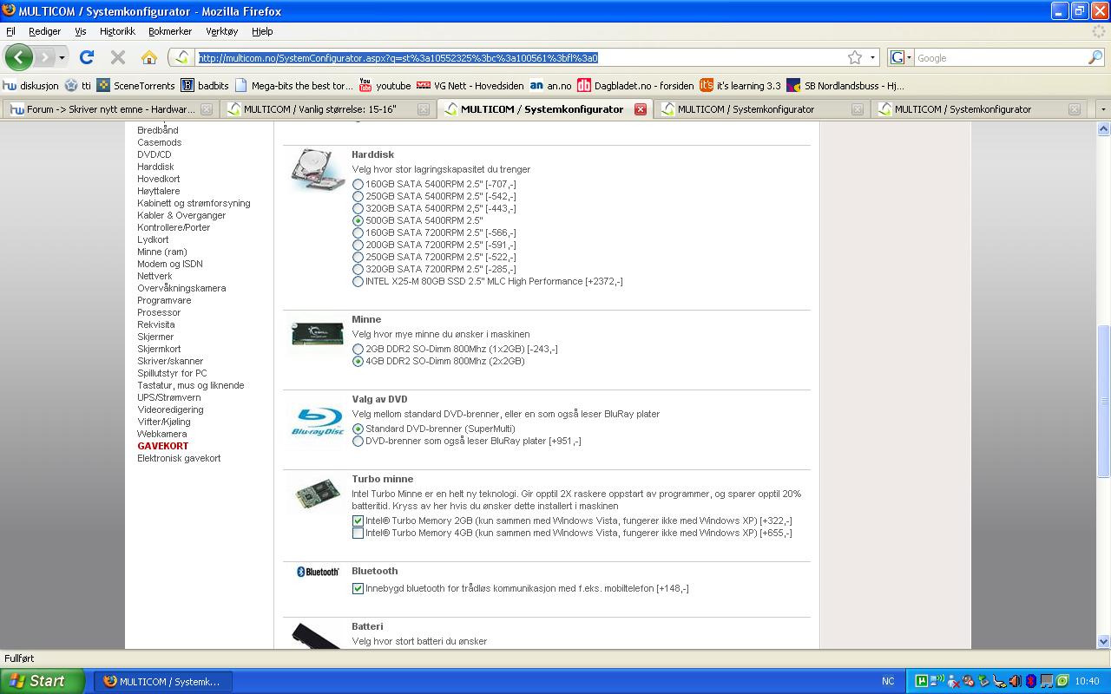Screen dimensions: 1111x694
Task: Select 2GB DDR2 SO-Dimm memory option
Action: coord(358,350)
